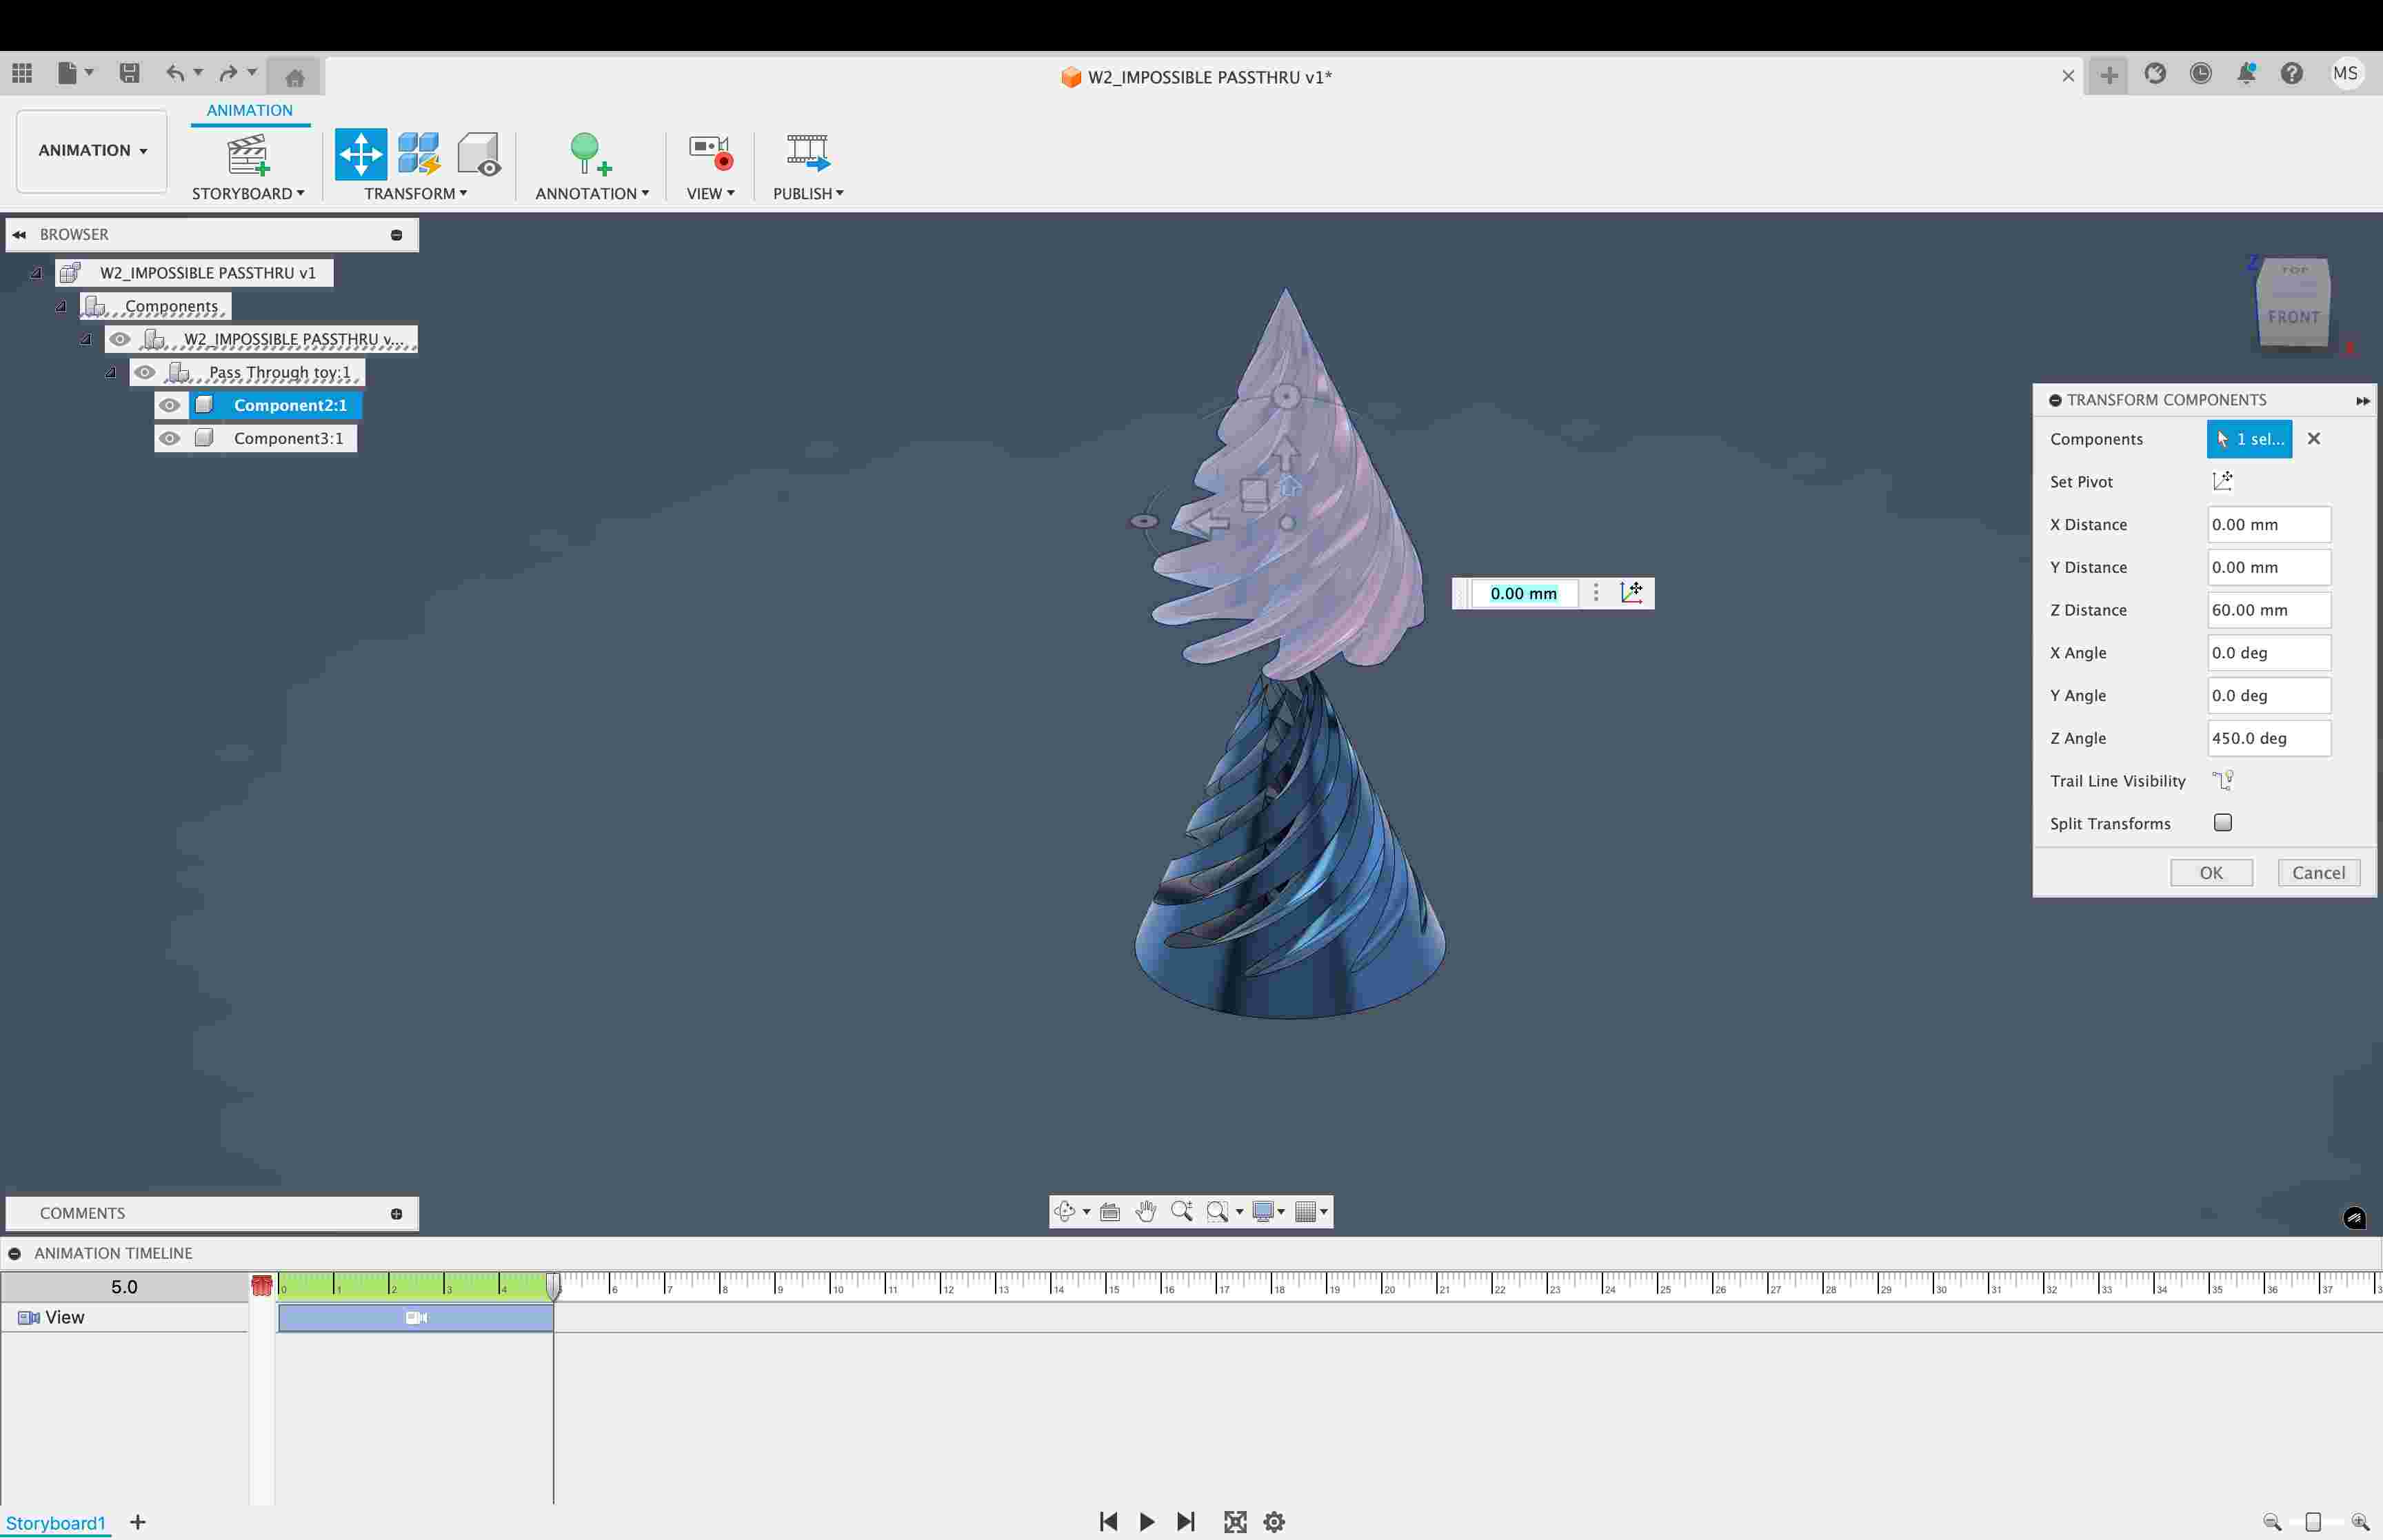Screen dimensions: 2383x1540
Task: Select root W2_IMPOSSIBLE PASSTHRU v1 node
Action: pos(207,272)
